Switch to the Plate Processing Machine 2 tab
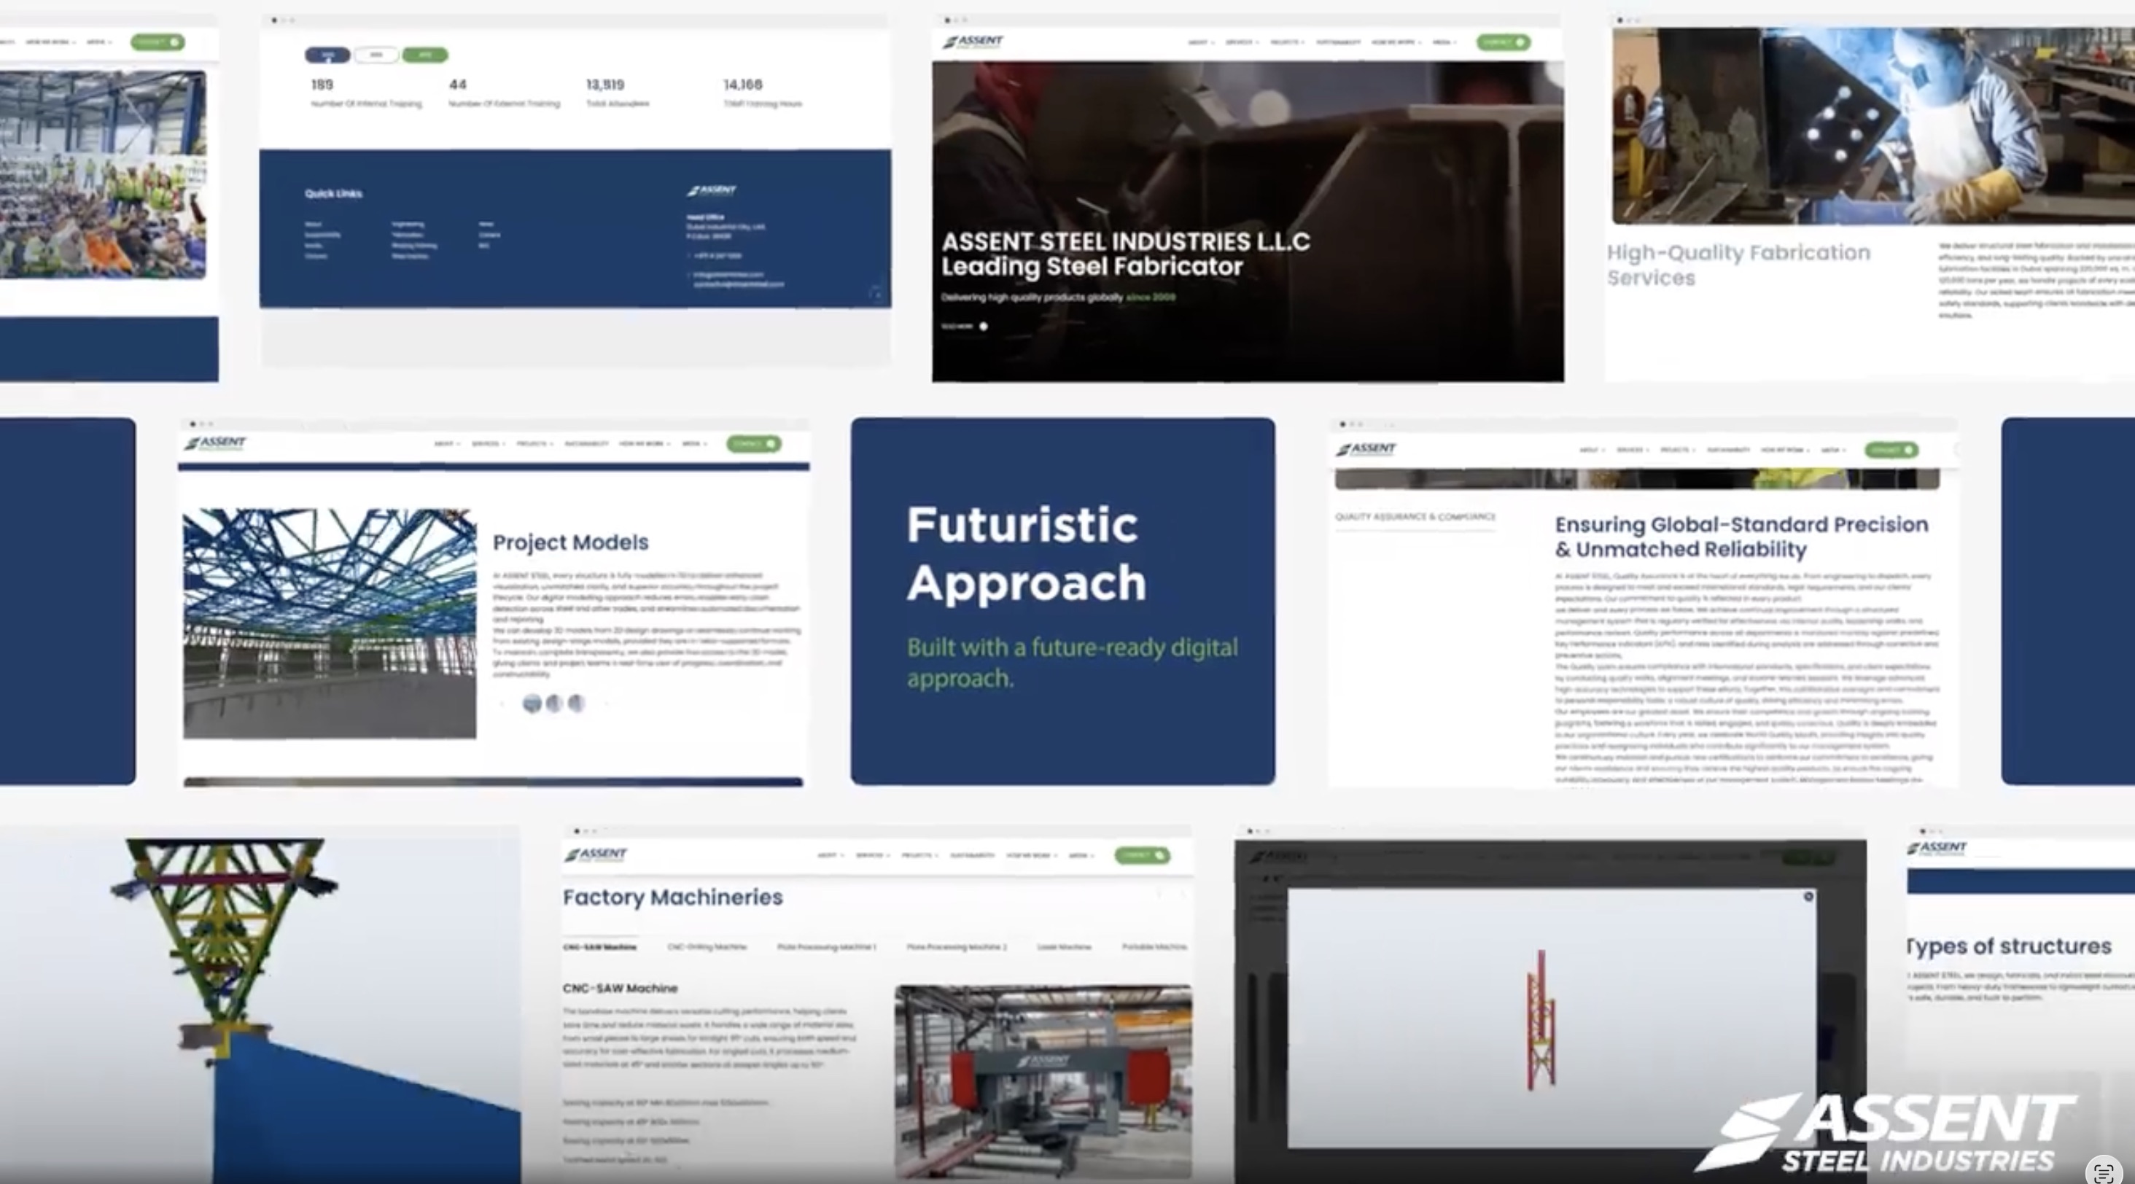This screenshot has width=2135, height=1184. coord(957,947)
